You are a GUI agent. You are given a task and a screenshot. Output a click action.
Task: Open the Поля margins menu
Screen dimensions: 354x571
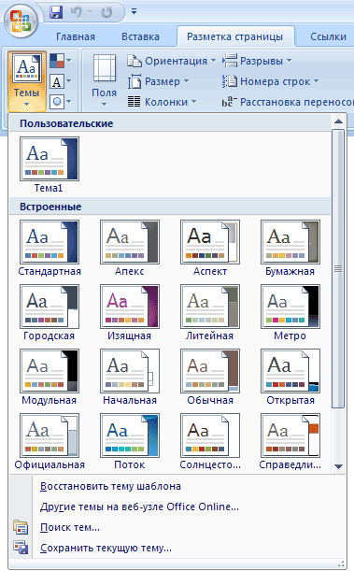coord(104,81)
